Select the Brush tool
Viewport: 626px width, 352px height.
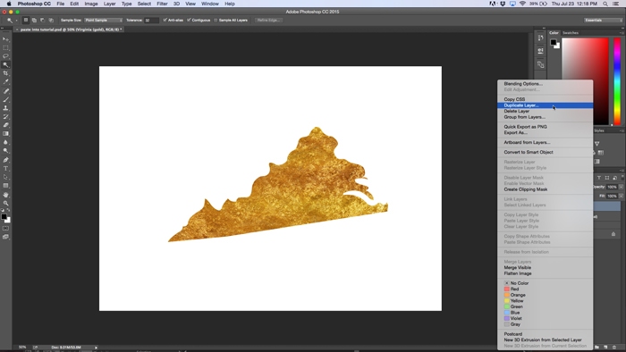pyautogui.click(x=5, y=99)
